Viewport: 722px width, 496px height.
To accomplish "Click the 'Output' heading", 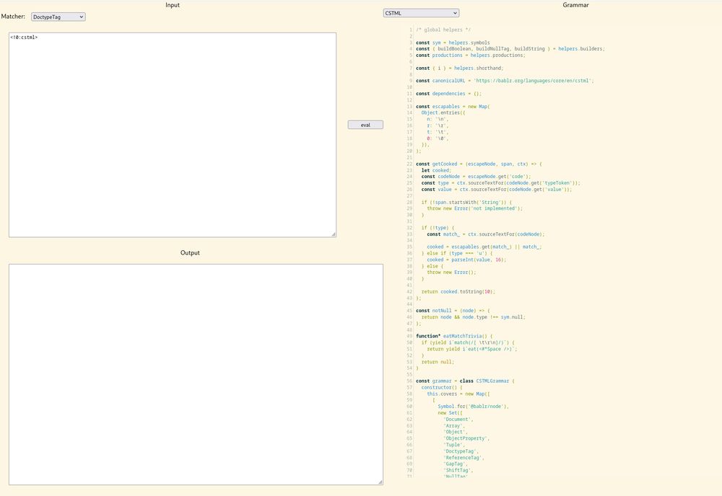I will [x=190, y=253].
